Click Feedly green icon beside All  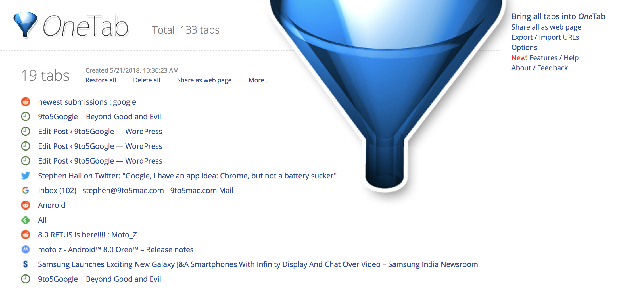coord(26,220)
